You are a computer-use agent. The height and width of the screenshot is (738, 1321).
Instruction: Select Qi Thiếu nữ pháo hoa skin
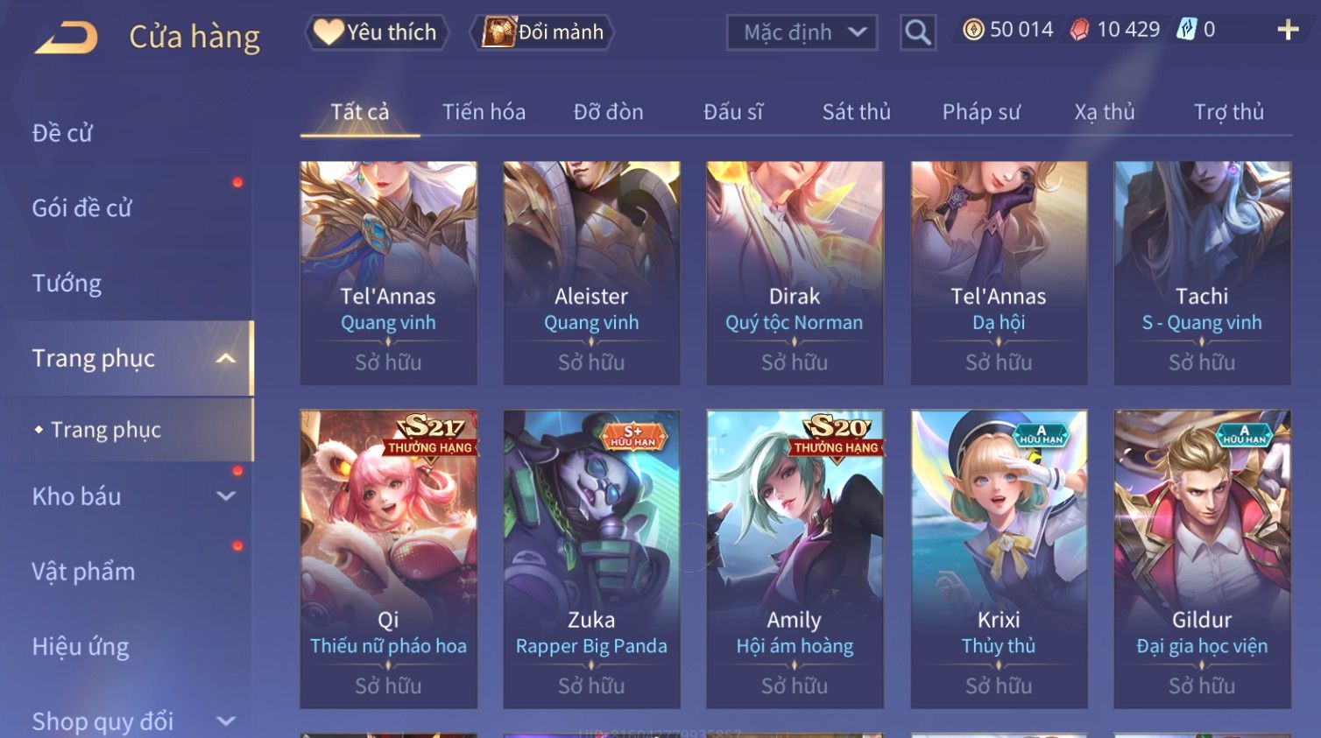388,559
